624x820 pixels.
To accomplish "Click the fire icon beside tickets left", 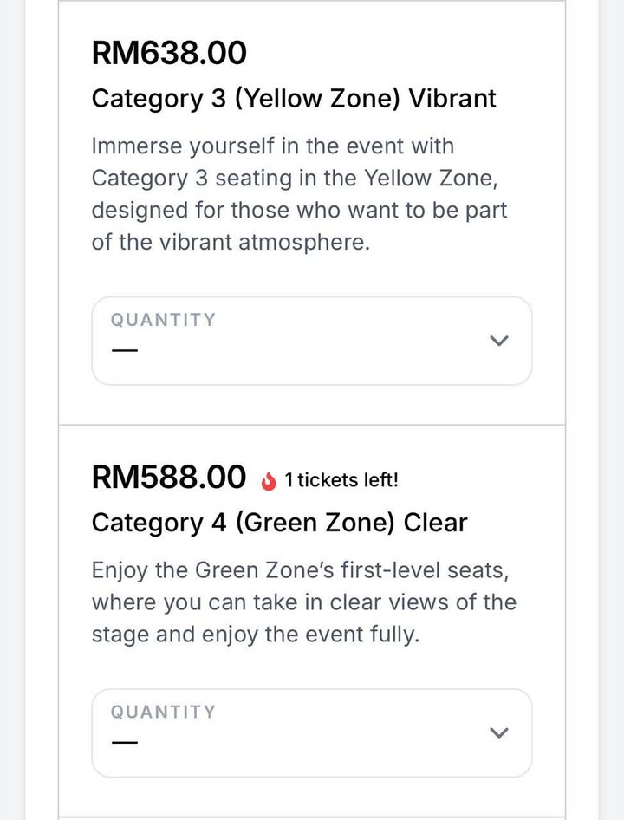I will [x=268, y=479].
